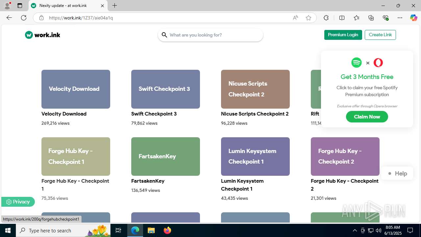
Task: Open browser Extensions icon
Action: coord(326,18)
